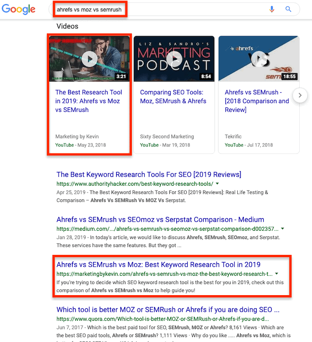Expand dropdown arrow beside medium.com URL
This screenshot has height=342, width=312.
click(282, 229)
